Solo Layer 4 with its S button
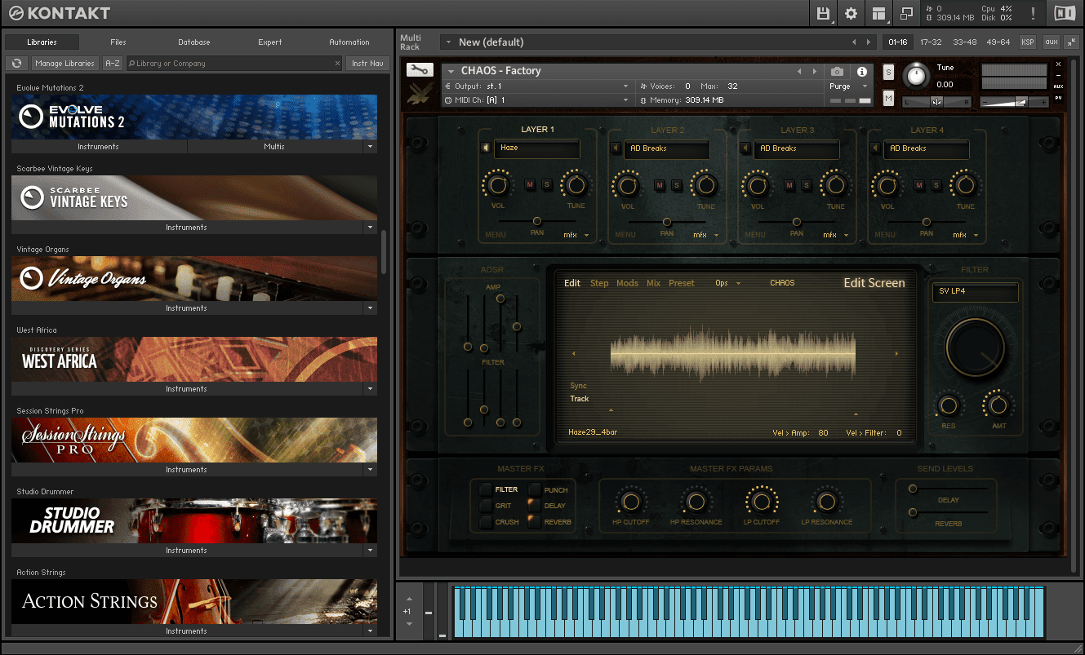Screen dimensions: 1085x655 pos(936,185)
